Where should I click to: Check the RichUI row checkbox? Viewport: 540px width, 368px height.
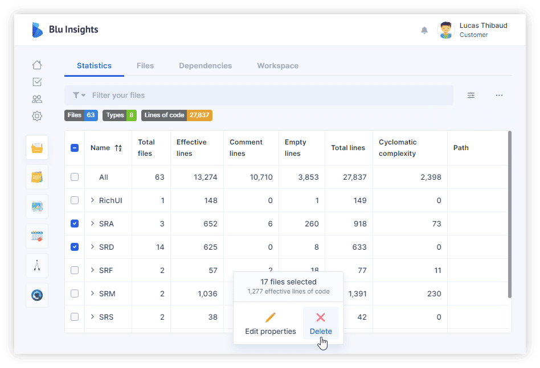tap(75, 200)
